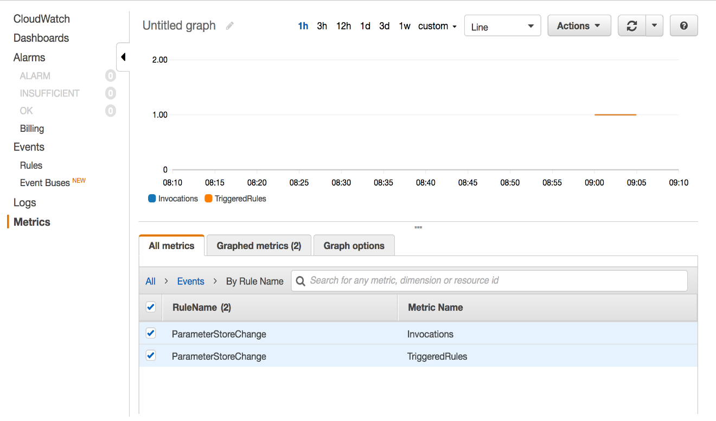Filter alarms by ALARM state
Viewport: 716px width, 421px height.
[35, 76]
